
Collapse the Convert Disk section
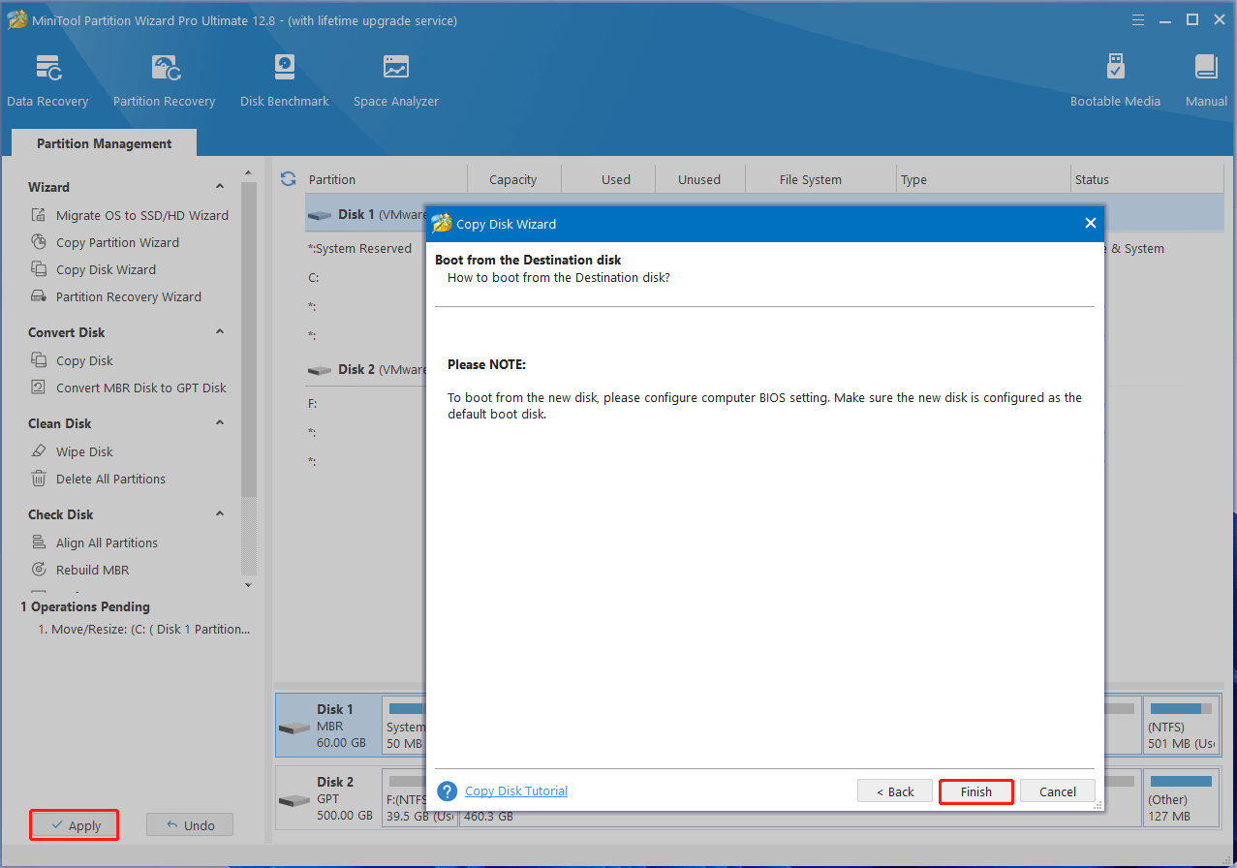pos(220,332)
